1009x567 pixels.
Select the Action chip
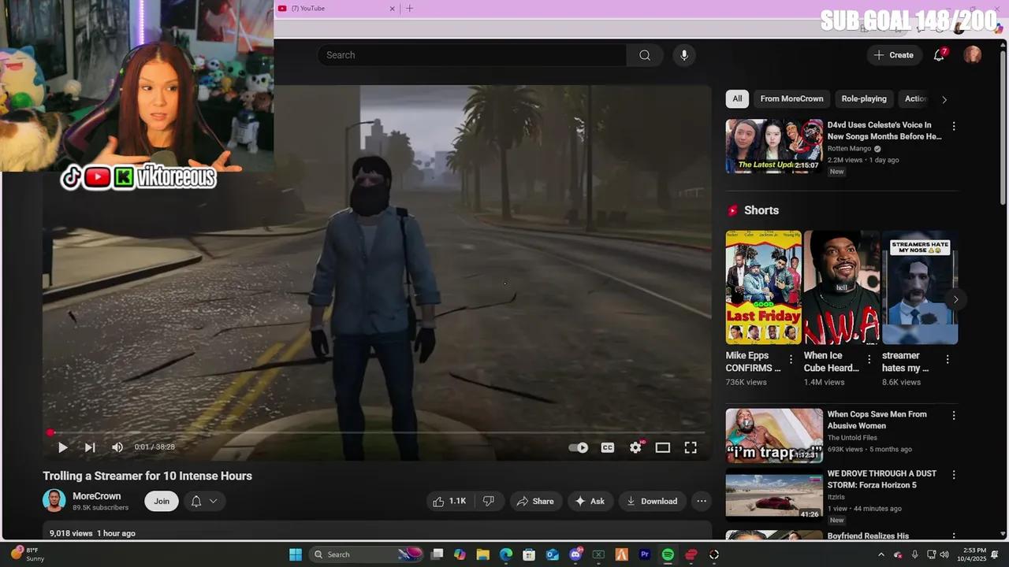(x=915, y=98)
